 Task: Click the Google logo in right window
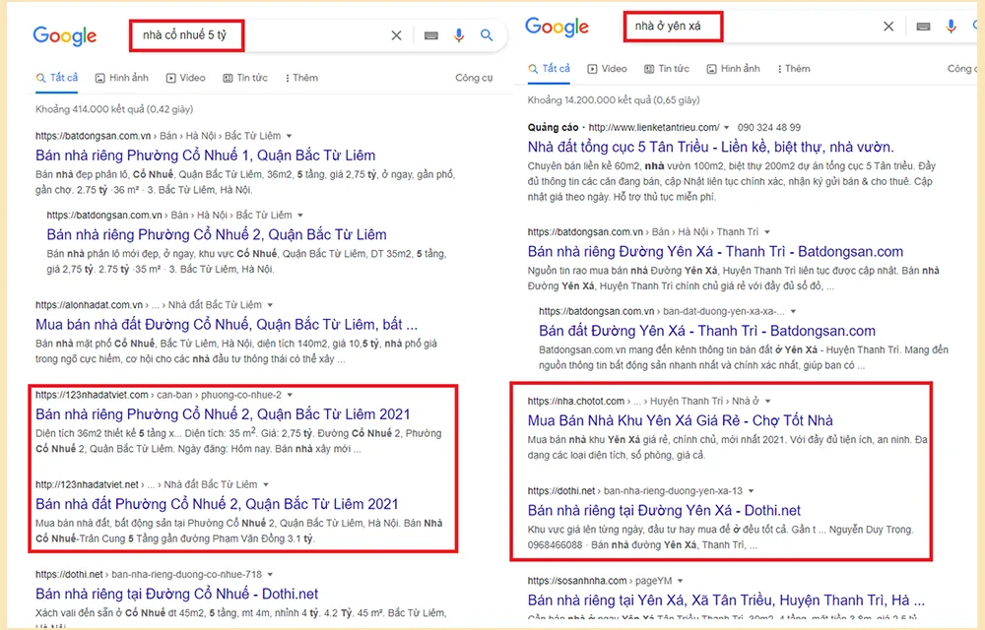558,27
